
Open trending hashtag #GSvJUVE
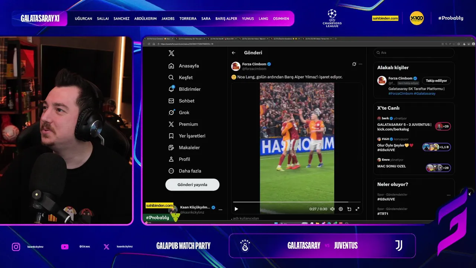(x=386, y=199)
